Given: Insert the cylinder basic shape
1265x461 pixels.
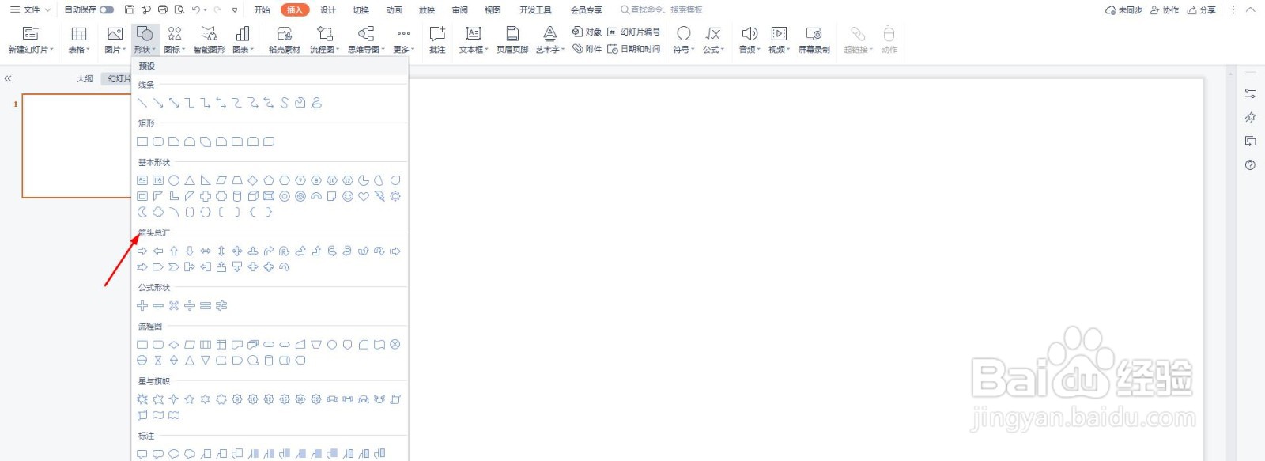Looking at the screenshot, I should [237, 196].
